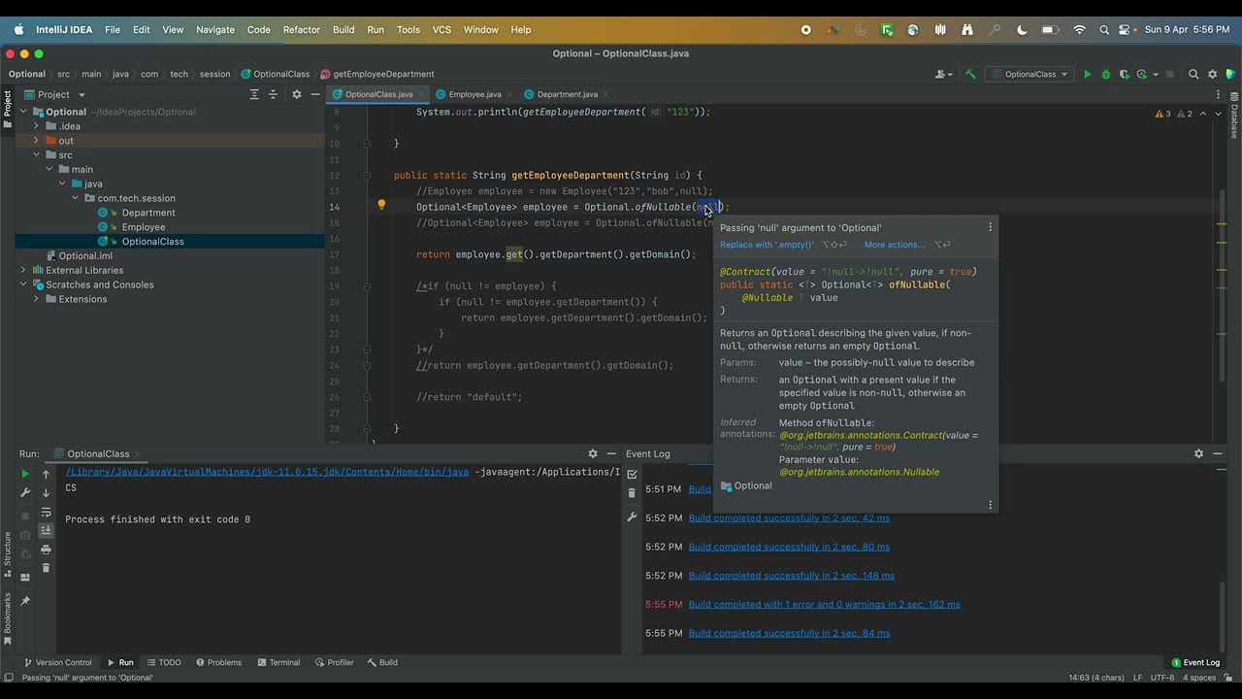Screen dimensions: 1242x699
Task: Click the green hammer Build Project icon
Action: 970,74
